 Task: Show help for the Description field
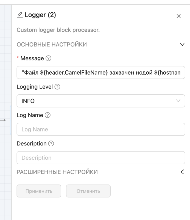51,144
